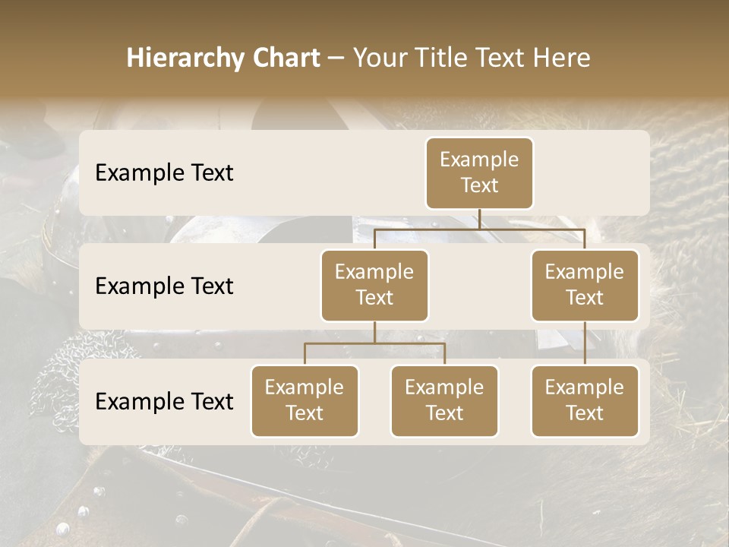Click the vertical connector below the top box

tap(479, 219)
